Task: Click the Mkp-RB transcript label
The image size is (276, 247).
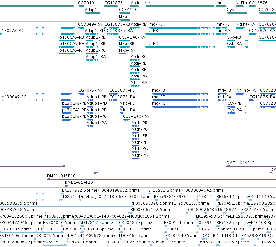Action: pos(126,44)
